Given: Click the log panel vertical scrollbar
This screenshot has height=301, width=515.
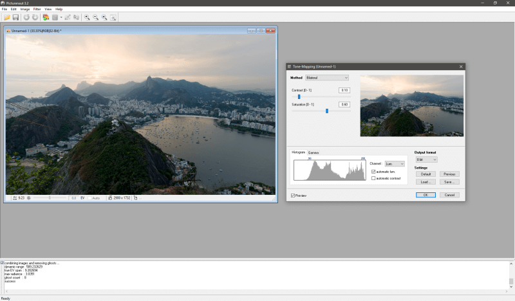Looking at the screenshot, I should point(511,275).
